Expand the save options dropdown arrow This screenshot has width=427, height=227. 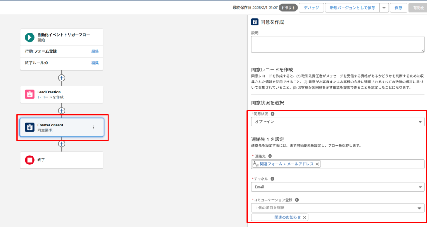point(384,8)
